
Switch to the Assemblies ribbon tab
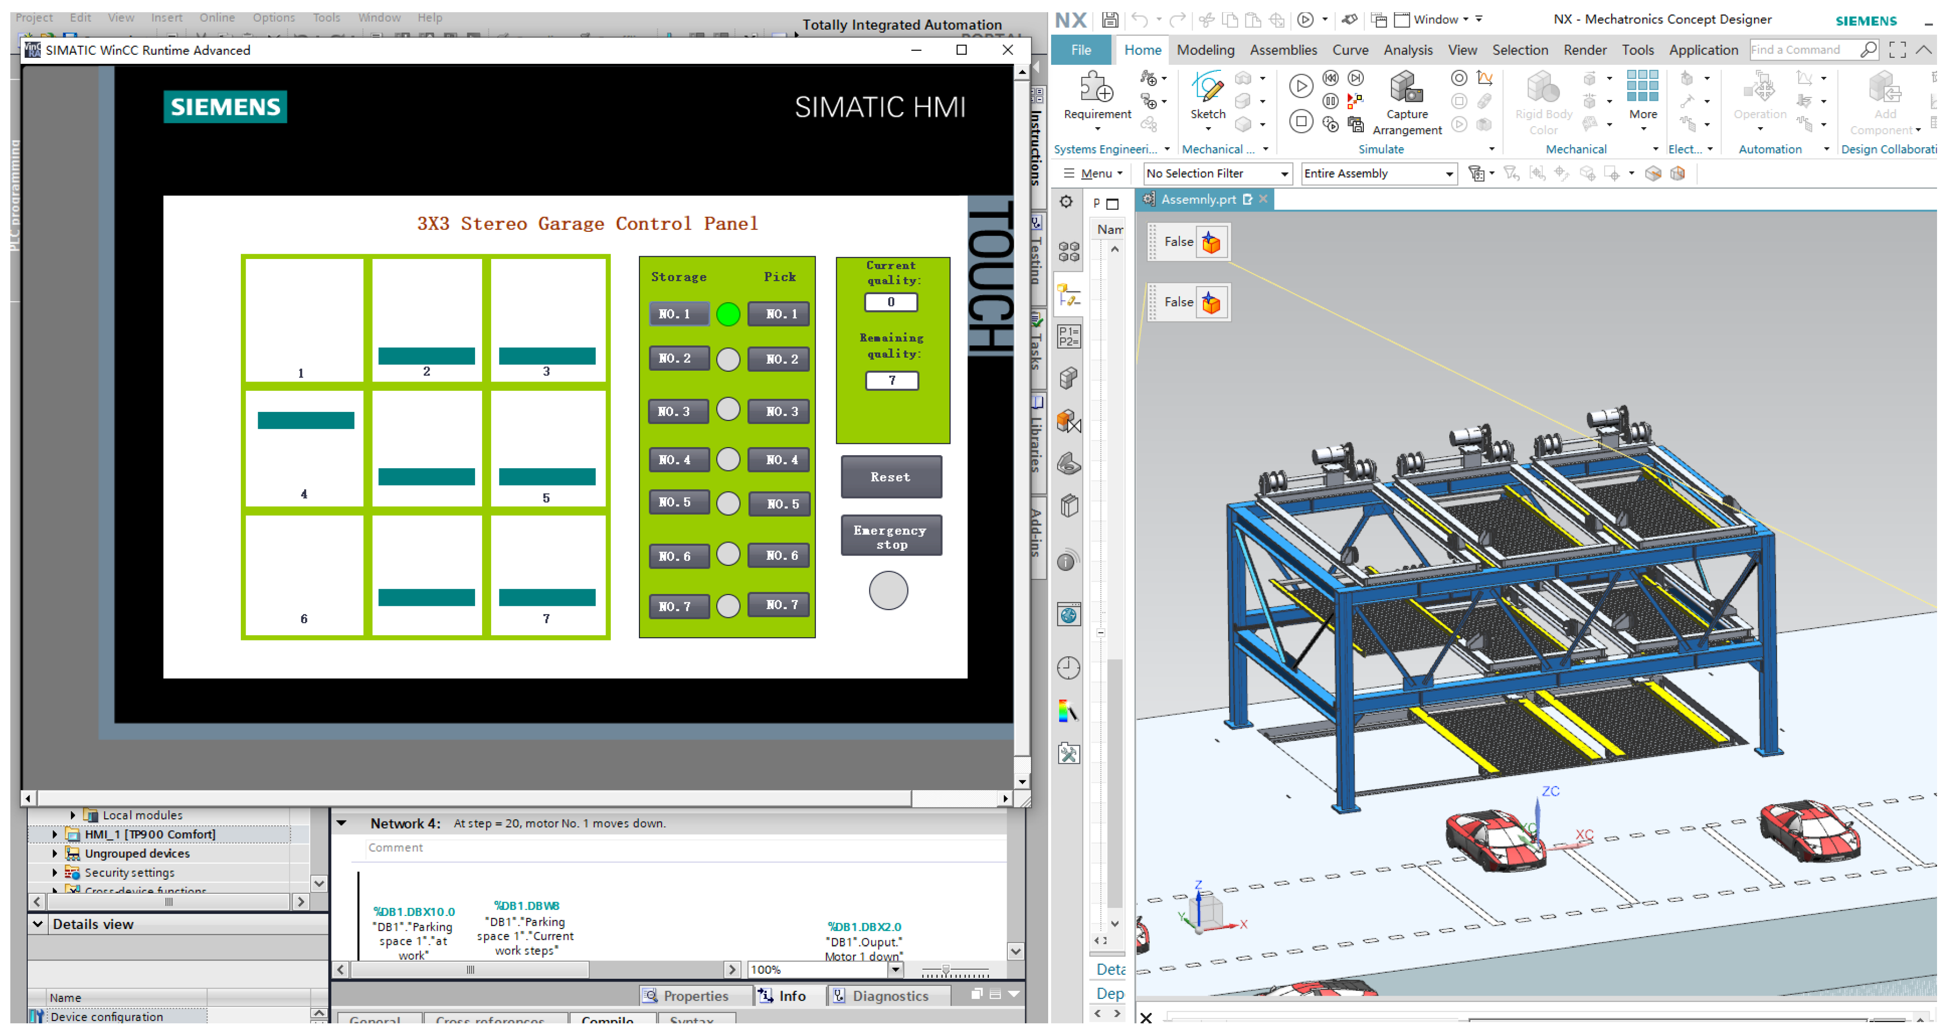click(1283, 50)
